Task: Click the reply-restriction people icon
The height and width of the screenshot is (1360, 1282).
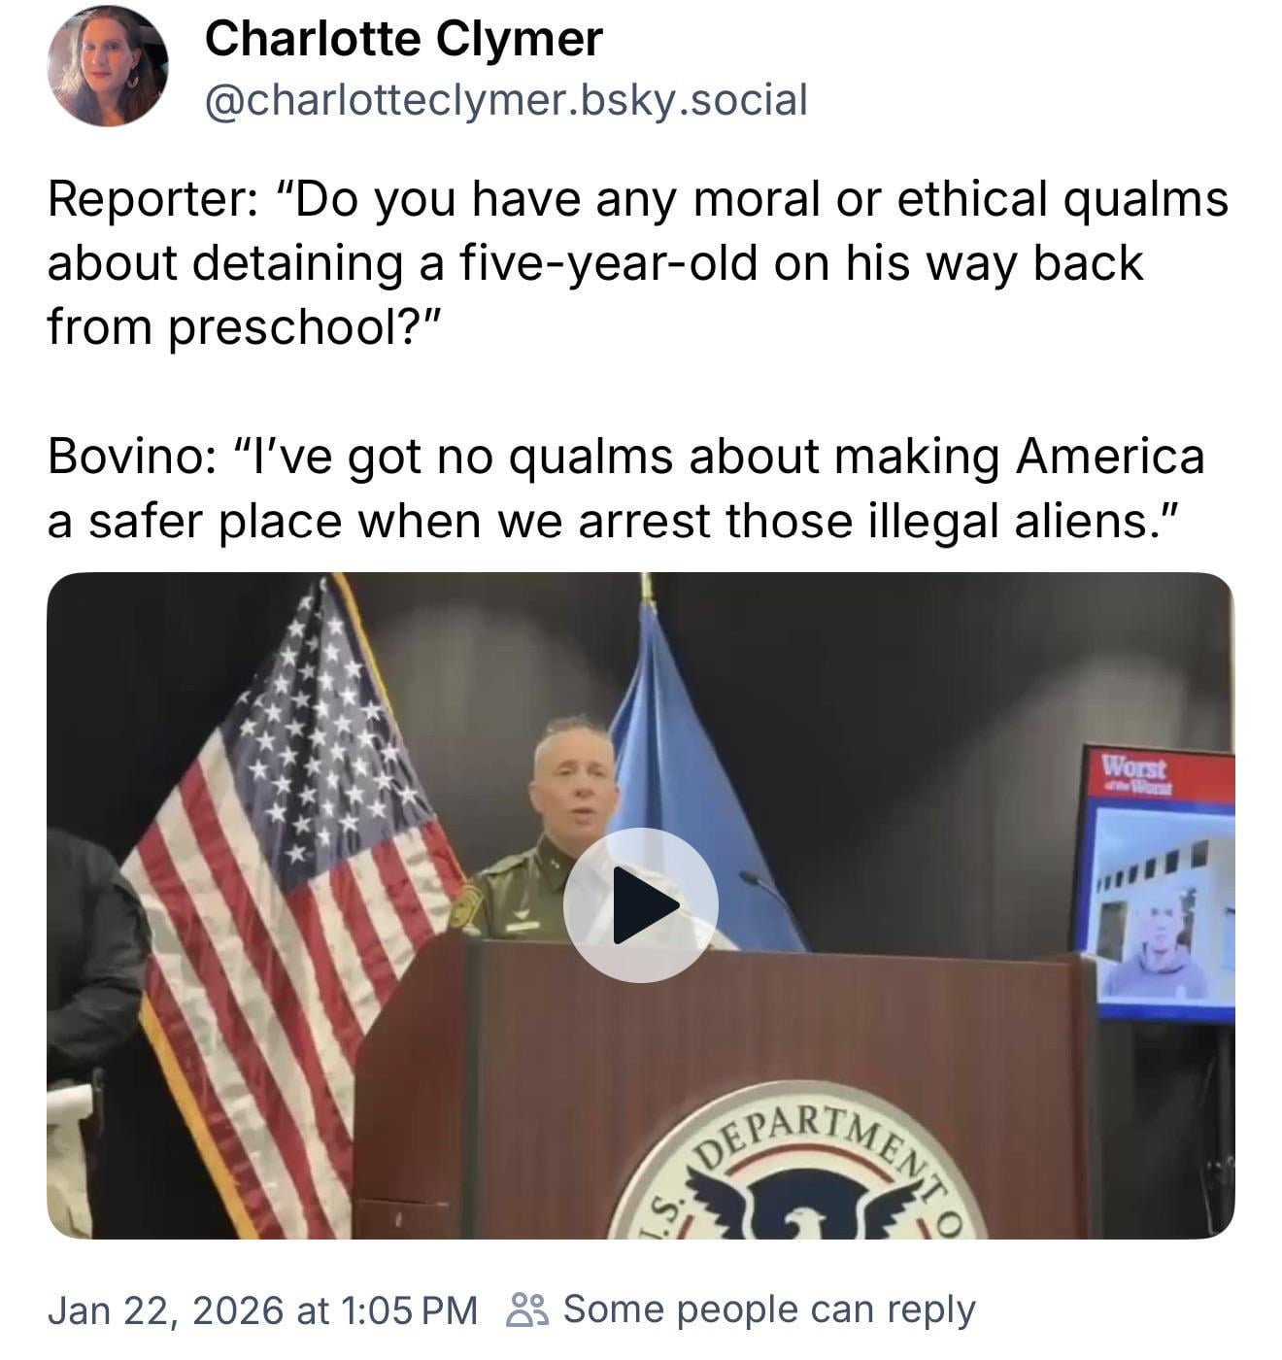Action: click(x=528, y=1309)
